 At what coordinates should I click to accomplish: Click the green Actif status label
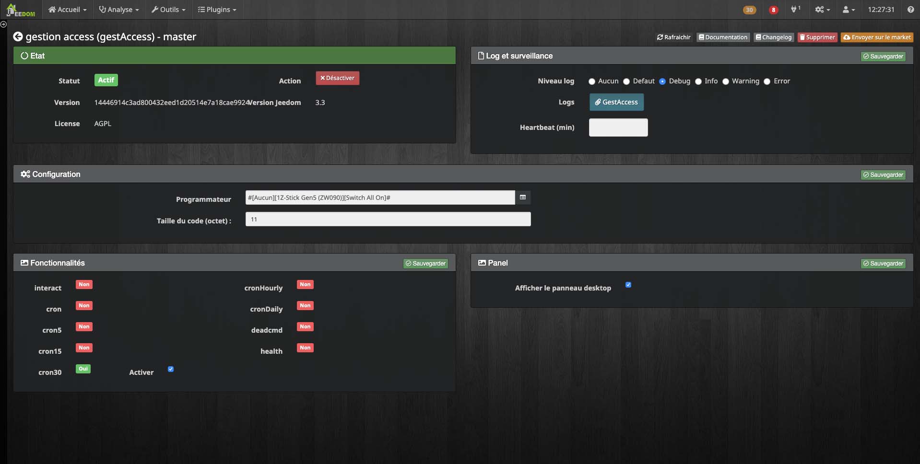click(x=106, y=80)
